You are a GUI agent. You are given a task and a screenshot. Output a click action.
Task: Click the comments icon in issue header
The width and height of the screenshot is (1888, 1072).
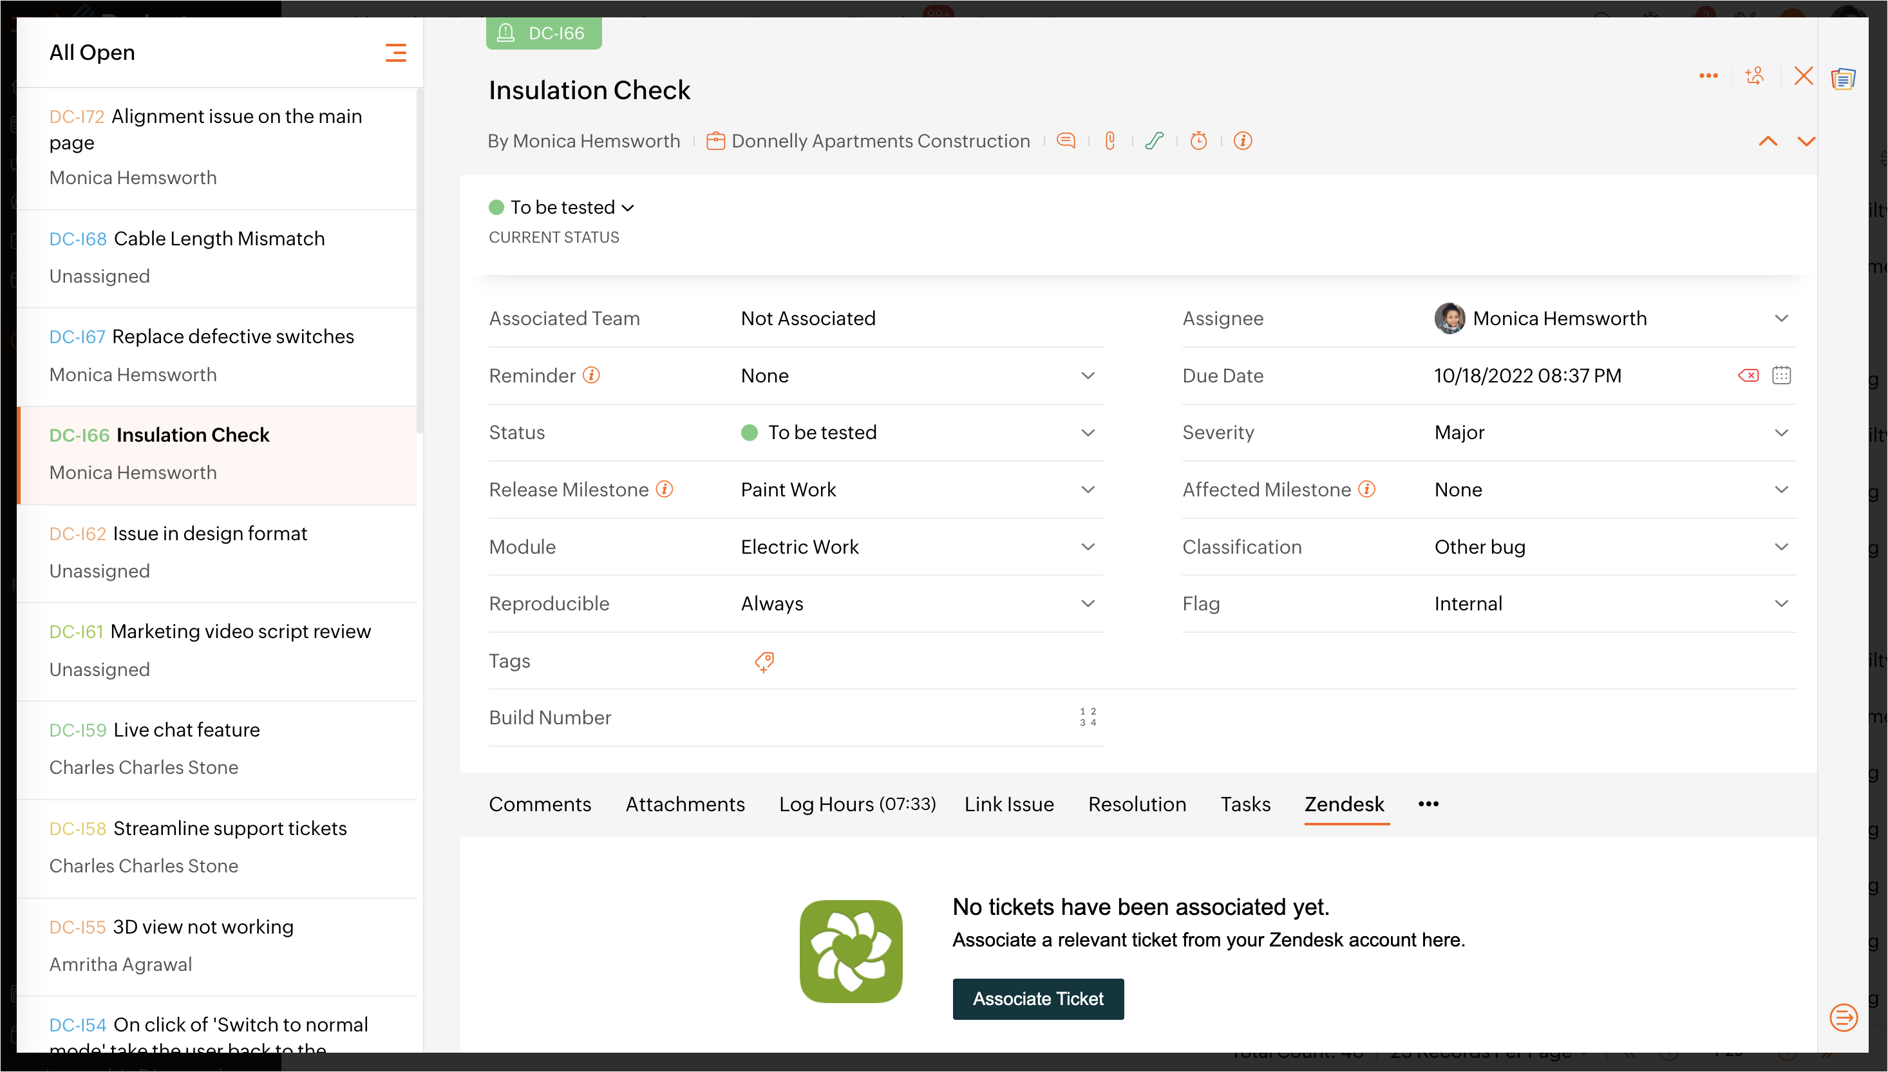1066,140
